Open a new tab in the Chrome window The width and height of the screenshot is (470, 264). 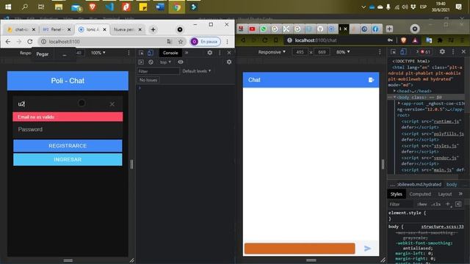(153, 29)
